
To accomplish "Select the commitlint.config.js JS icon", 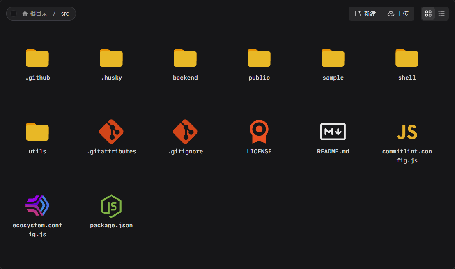I will (407, 132).
